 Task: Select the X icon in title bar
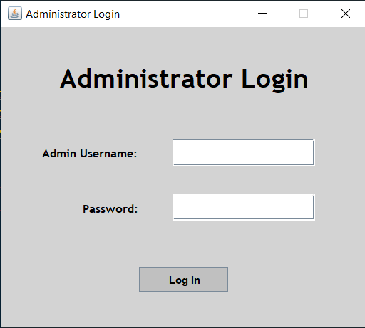point(346,14)
